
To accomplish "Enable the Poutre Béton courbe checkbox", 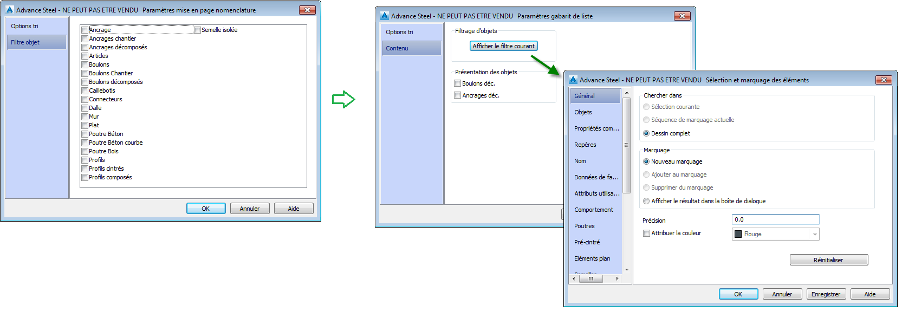I will click(85, 143).
